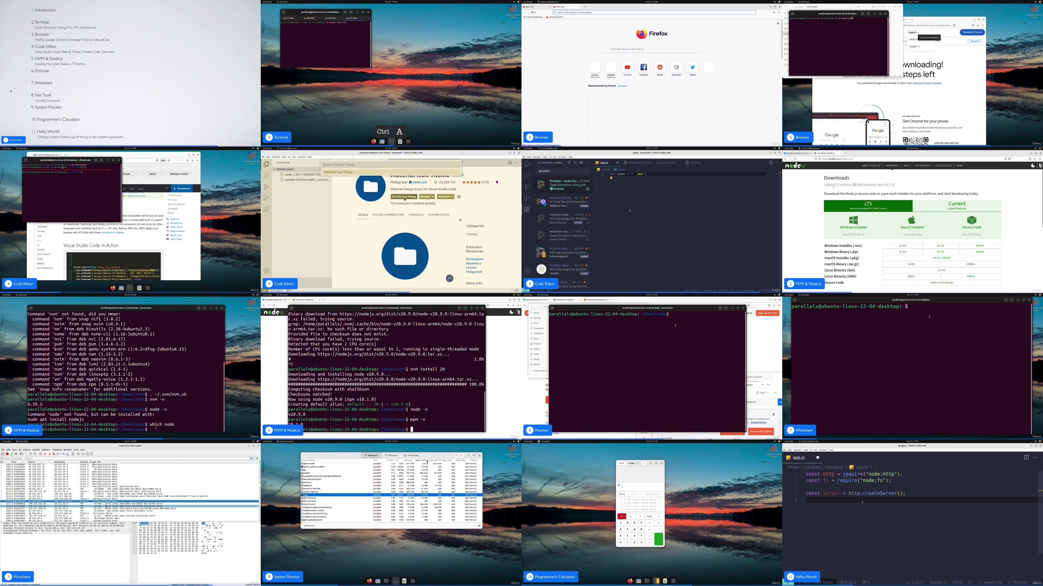This screenshot has width=1043, height=586.
Task: Focus the Select File Icon Theme input
Action: pyautogui.click(x=391, y=165)
